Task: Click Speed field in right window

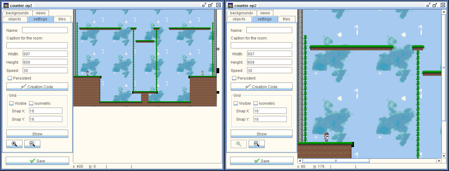Action: (269, 70)
